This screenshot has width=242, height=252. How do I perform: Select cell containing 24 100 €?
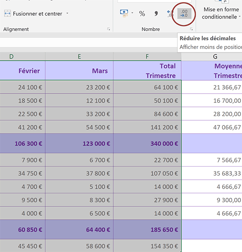[x=23, y=87]
